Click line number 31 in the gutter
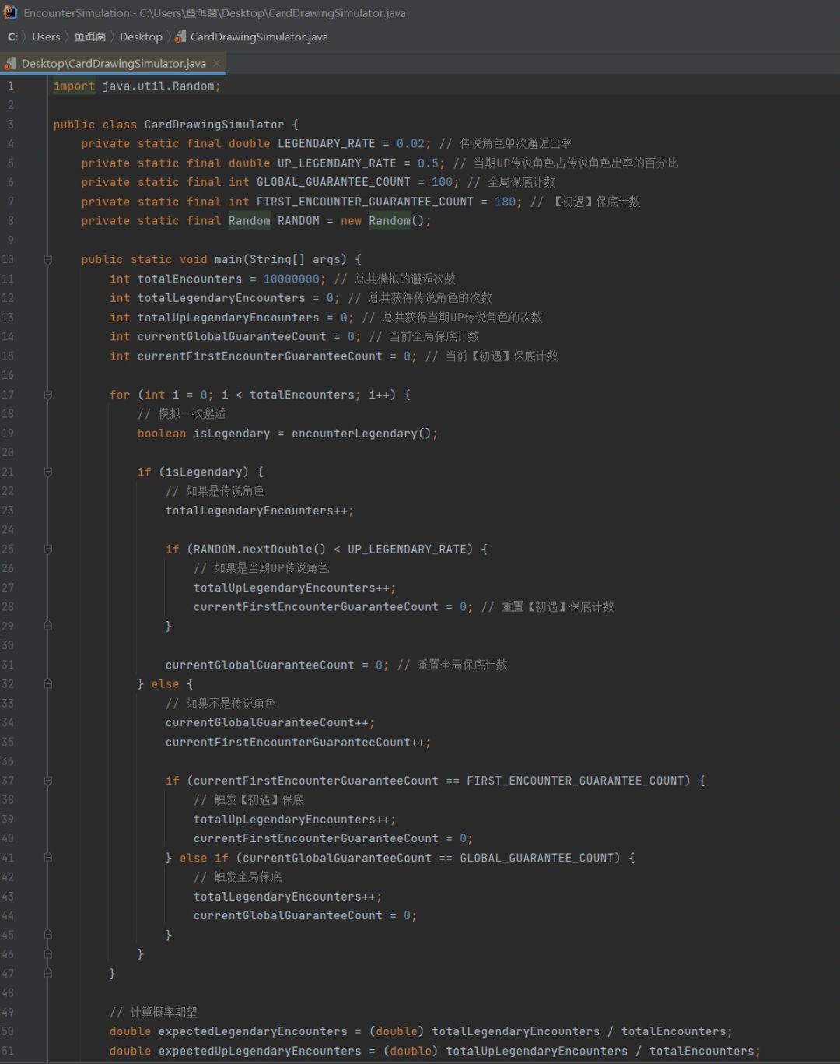 pos(9,665)
